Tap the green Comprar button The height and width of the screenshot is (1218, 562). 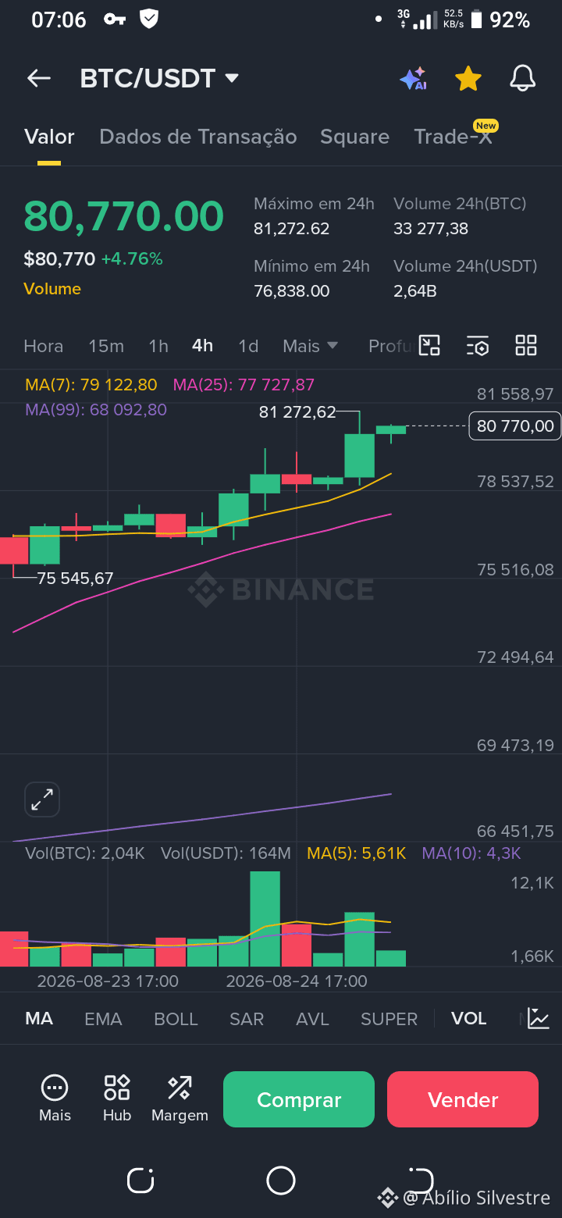tap(299, 1099)
